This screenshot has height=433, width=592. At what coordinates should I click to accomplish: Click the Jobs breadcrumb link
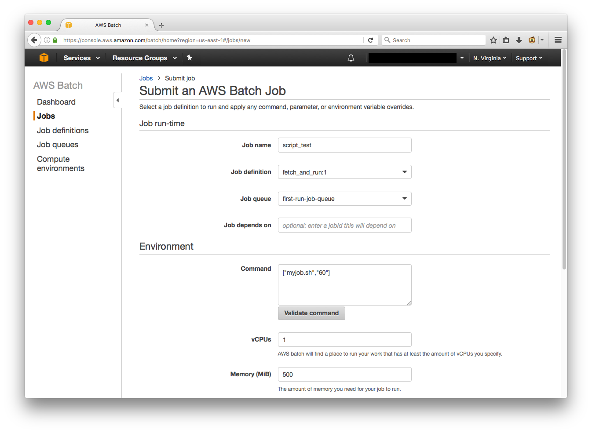click(x=146, y=78)
